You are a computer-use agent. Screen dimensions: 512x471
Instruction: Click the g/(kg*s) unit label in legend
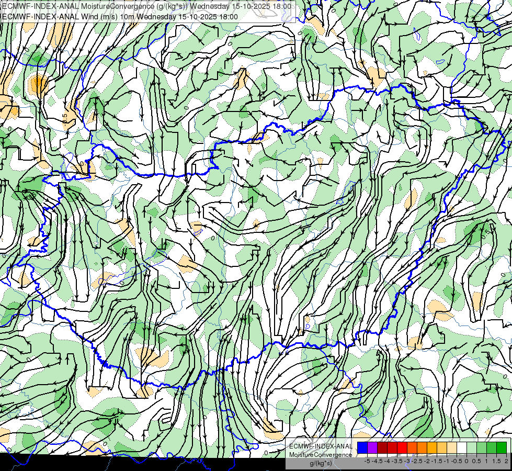[321, 464]
